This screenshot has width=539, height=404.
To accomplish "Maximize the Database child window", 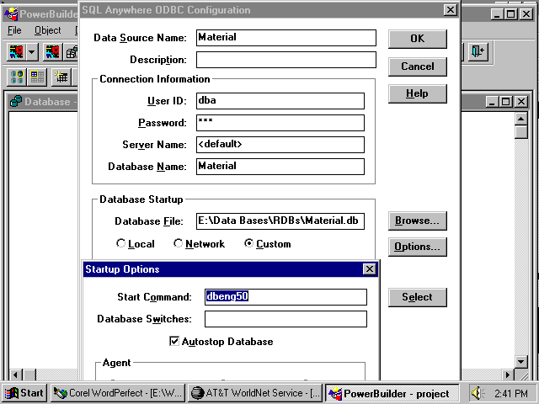I will (x=506, y=102).
